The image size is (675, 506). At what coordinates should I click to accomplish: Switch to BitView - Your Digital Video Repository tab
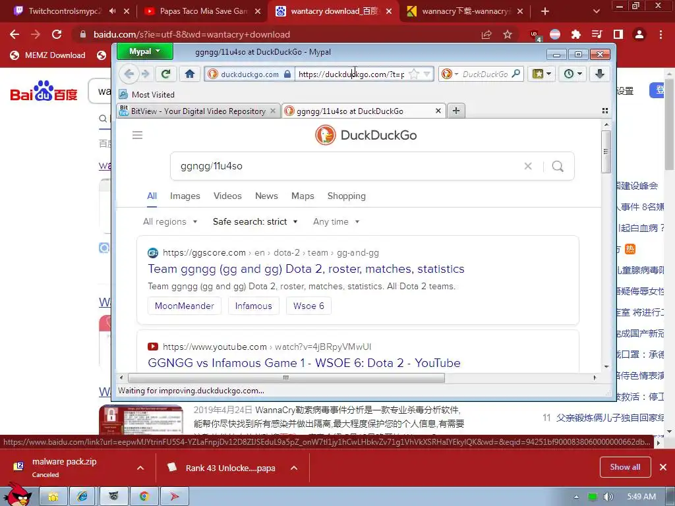[x=198, y=111]
